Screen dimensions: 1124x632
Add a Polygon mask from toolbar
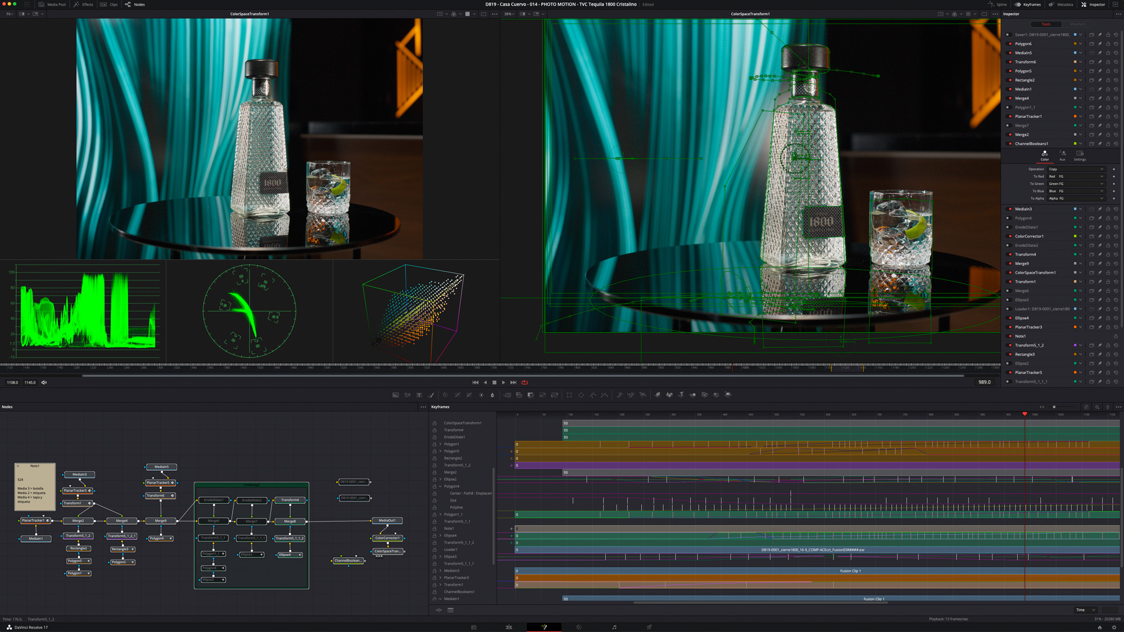(593, 395)
